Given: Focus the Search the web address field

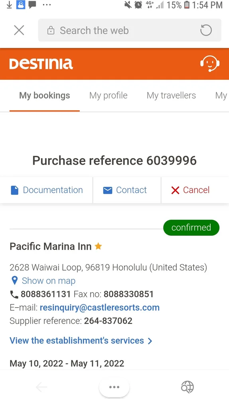Looking at the screenshot, I should tap(130, 30).
